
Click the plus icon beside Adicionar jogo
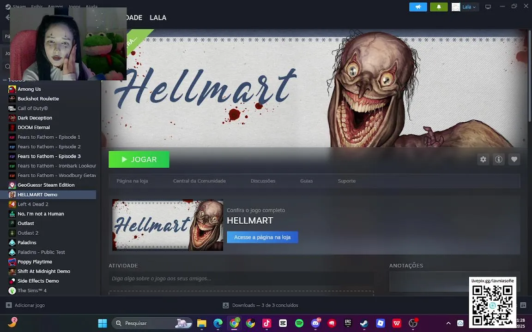(9, 305)
